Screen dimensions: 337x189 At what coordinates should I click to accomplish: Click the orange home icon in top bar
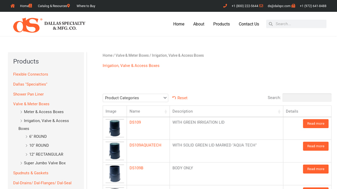point(13,6)
